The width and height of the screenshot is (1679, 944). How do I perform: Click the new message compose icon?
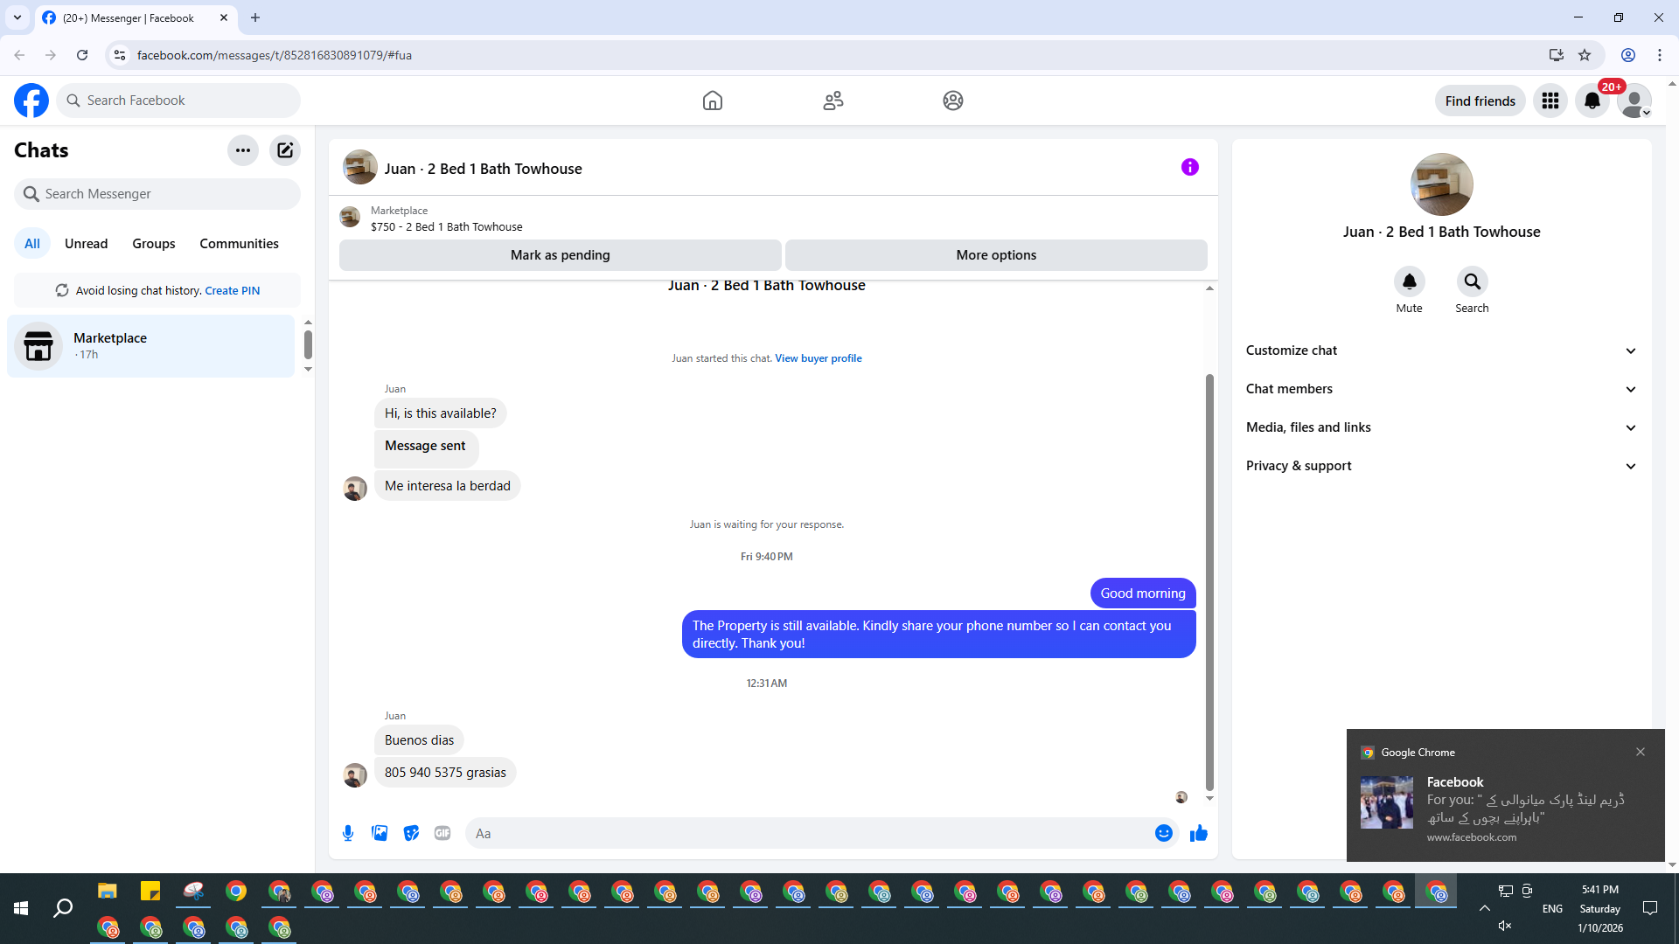285,150
